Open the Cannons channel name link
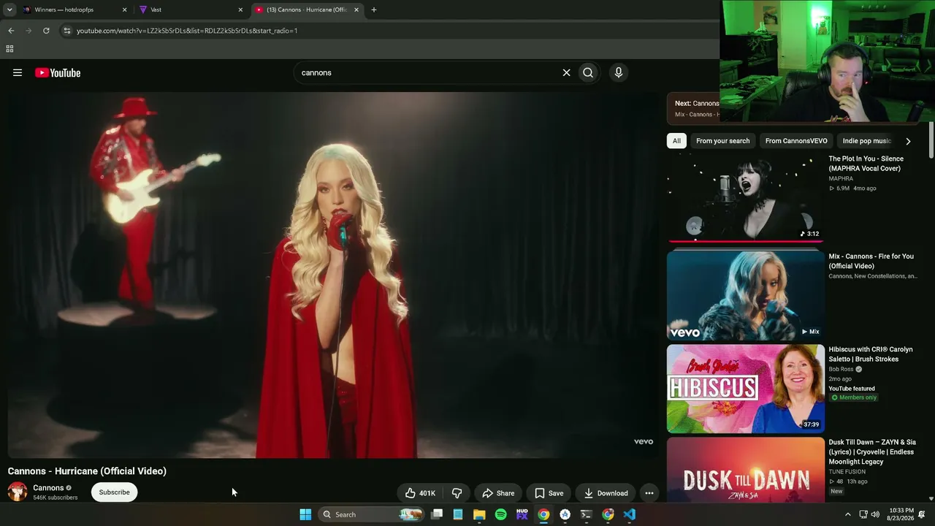The width and height of the screenshot is (935, 526). coord(48,488)
